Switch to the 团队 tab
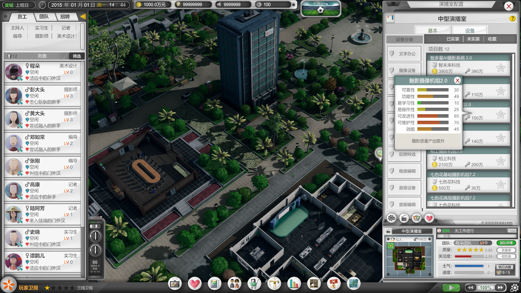The image size is (521, 293). tap(44, 17)
